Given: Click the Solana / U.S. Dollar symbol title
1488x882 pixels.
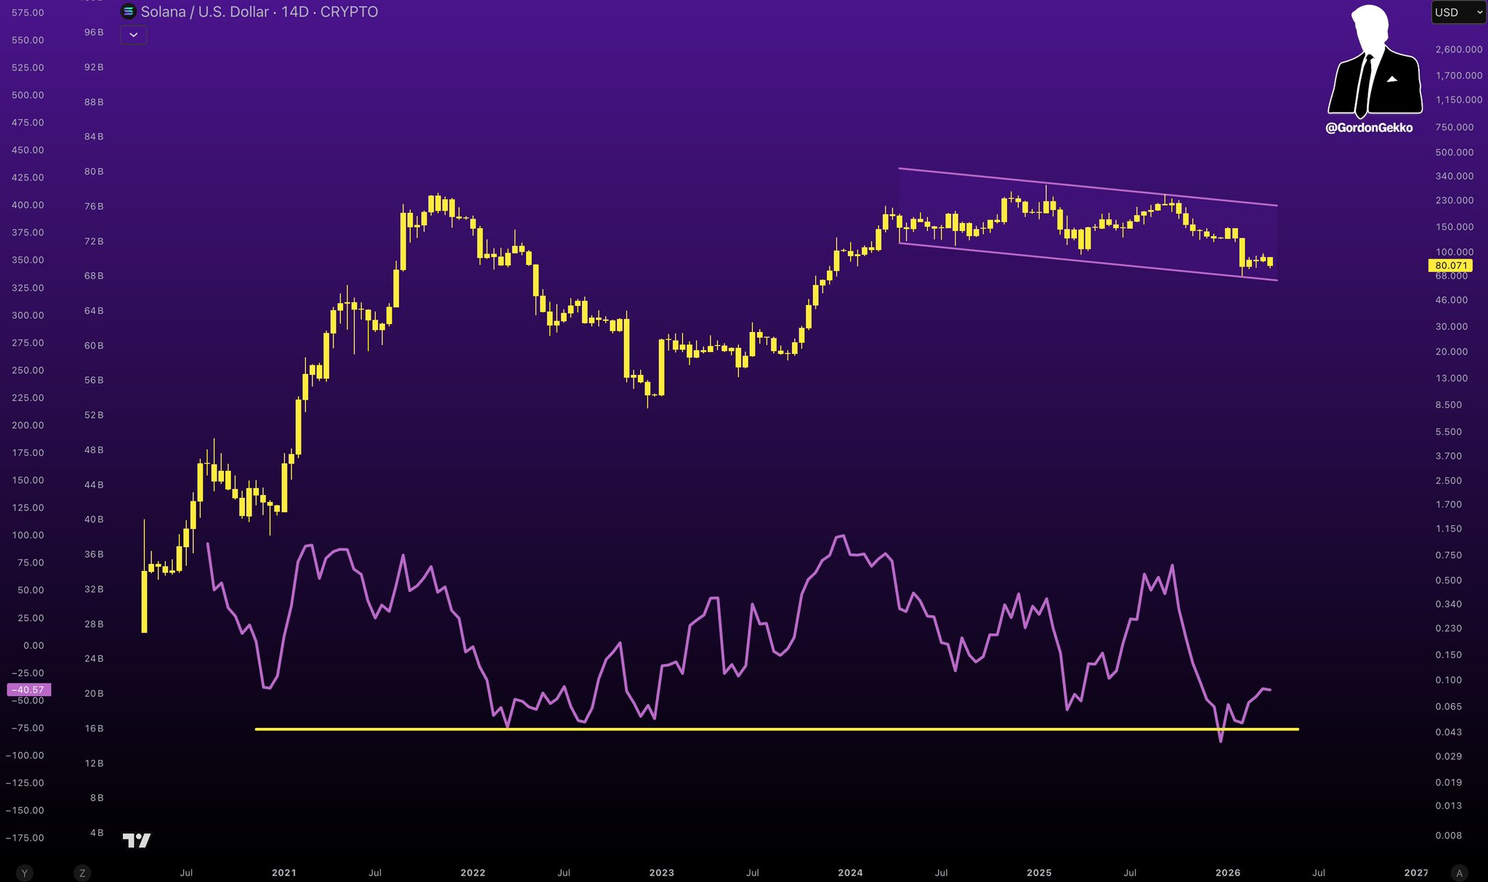Looking at the screenshot, I should pos(205,12).
